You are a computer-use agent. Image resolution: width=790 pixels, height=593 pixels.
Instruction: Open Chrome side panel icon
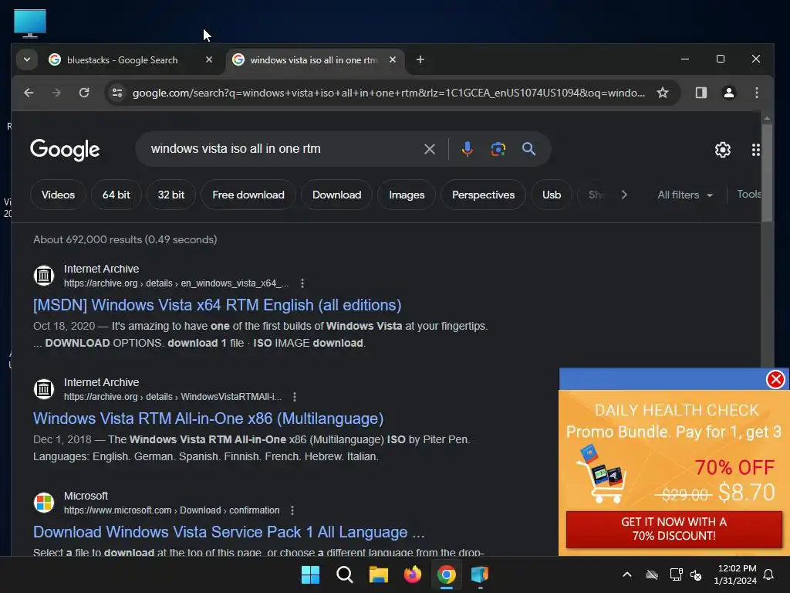click(701, 93)
